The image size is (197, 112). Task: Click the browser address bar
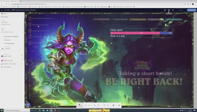(98, 4)
